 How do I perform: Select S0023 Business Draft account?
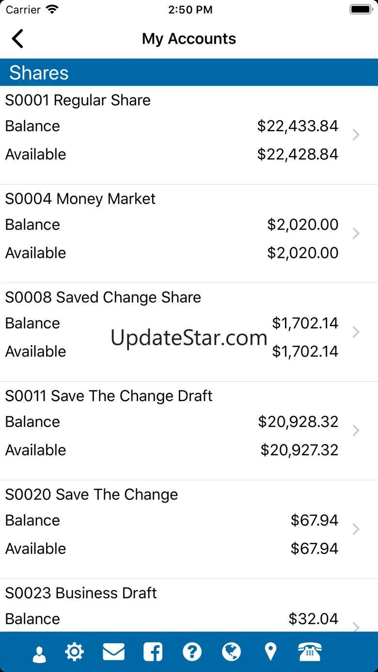click(81, 593)
